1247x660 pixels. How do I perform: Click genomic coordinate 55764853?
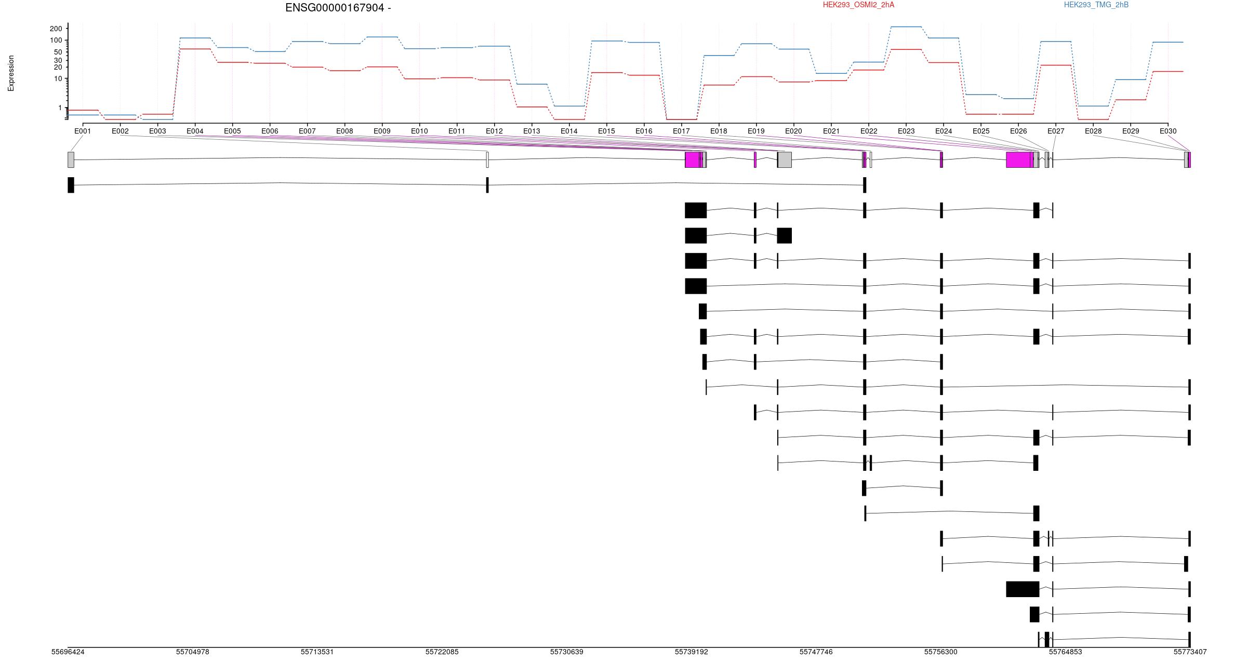pyautogui.click(x=1065, y=652)
